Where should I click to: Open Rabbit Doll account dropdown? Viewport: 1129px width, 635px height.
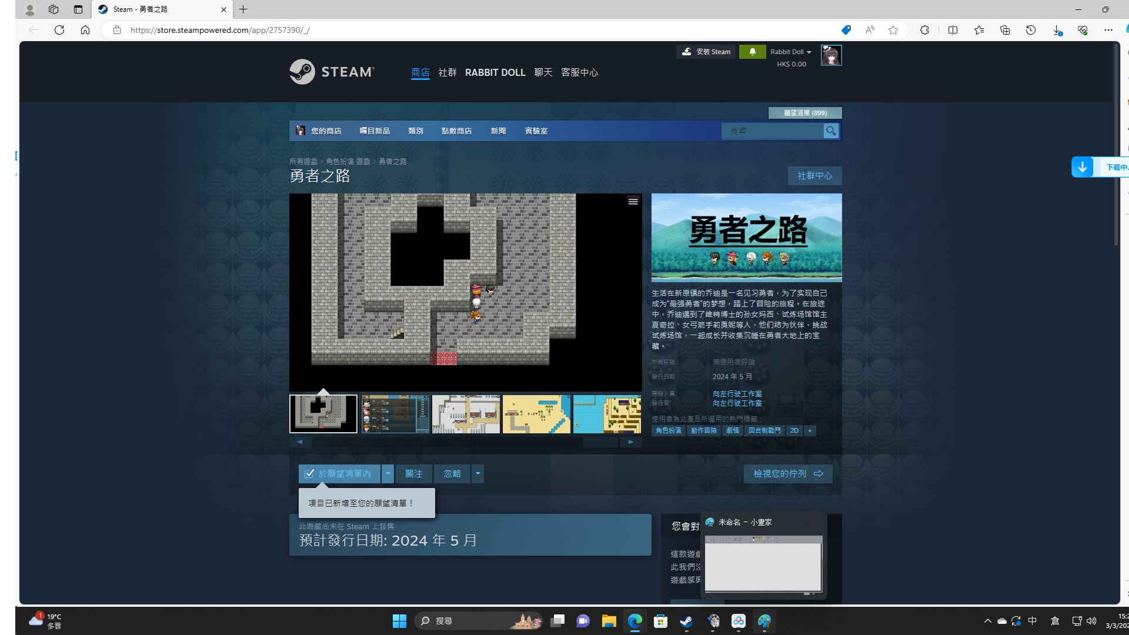[791, 52]
